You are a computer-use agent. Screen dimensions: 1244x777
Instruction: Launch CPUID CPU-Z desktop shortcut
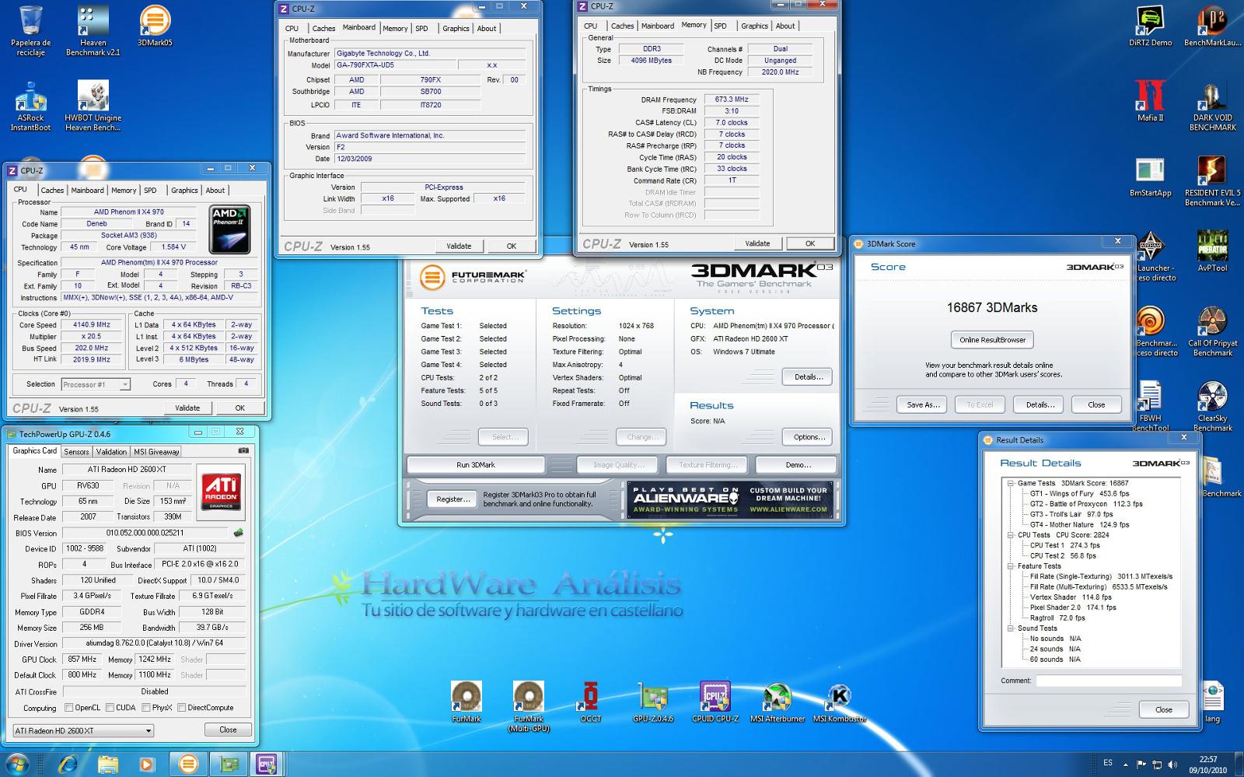pos(715,702)
